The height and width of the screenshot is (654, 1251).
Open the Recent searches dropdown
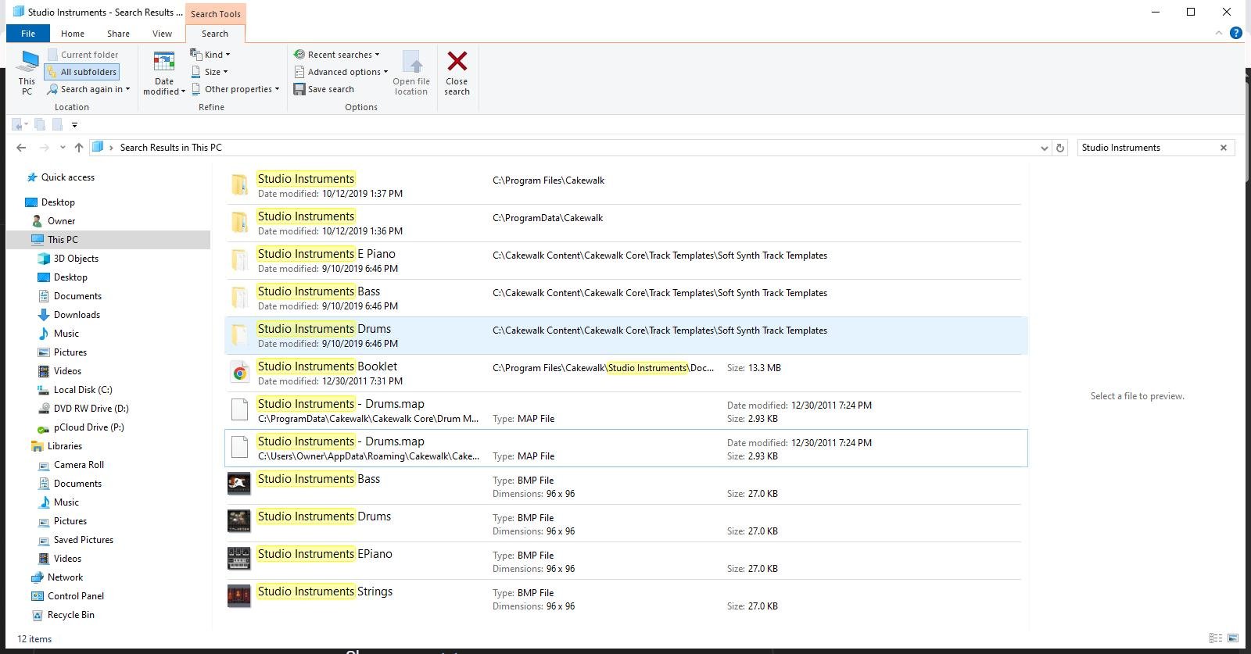[x=336, y=55]
